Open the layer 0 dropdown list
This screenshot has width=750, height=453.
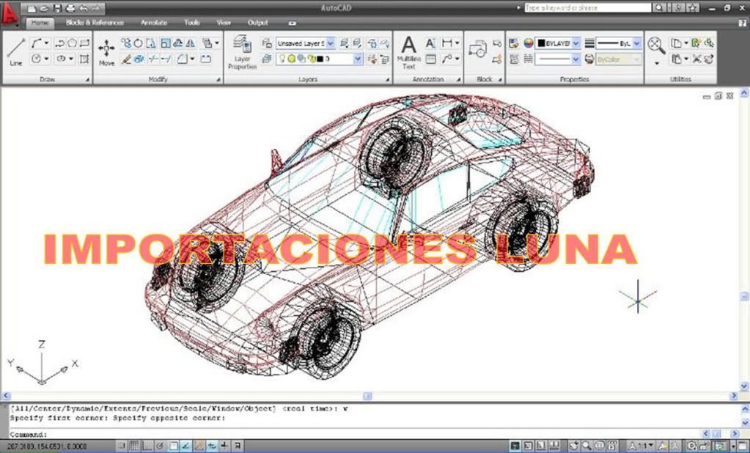point(358,59)
